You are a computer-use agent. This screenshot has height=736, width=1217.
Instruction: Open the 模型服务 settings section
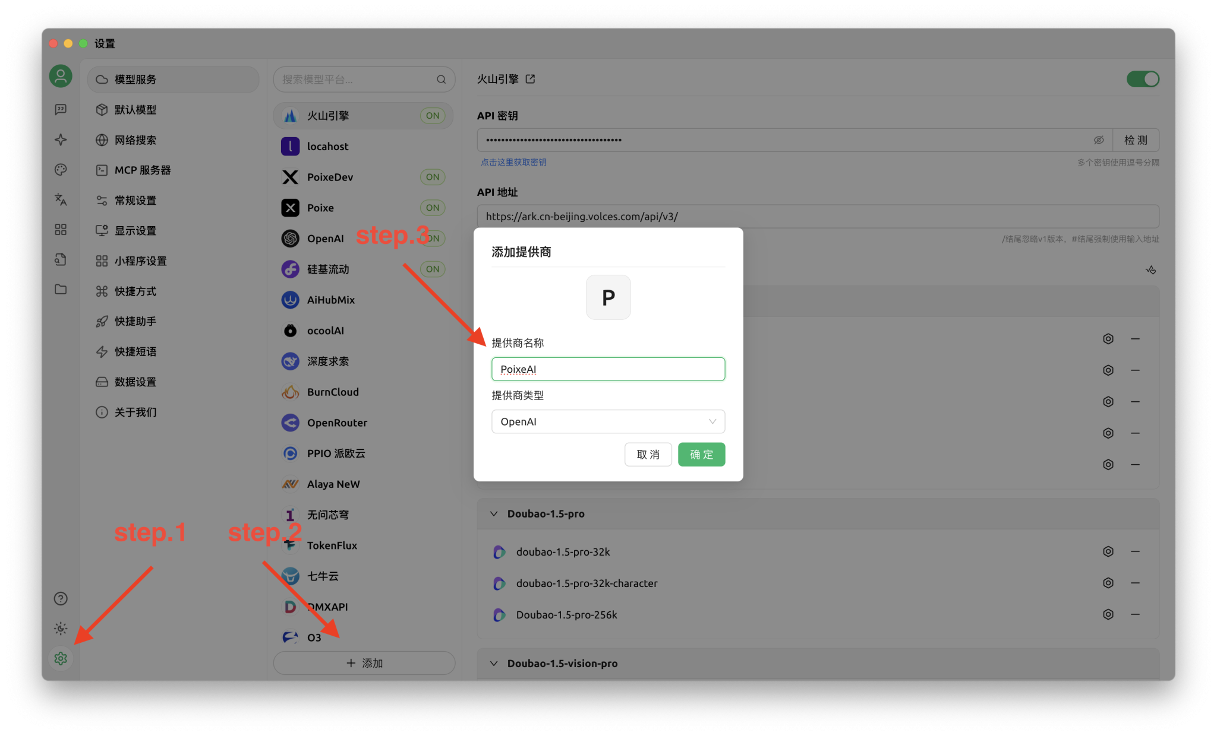173,80
